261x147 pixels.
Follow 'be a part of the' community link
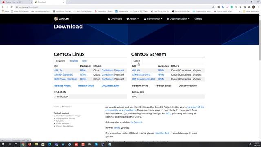click(x=196, y=107)
